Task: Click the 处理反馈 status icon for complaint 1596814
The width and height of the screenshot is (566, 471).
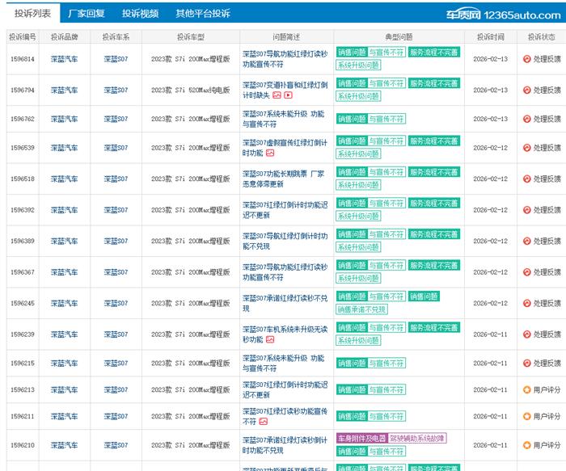Action: (x=527, y=59)
